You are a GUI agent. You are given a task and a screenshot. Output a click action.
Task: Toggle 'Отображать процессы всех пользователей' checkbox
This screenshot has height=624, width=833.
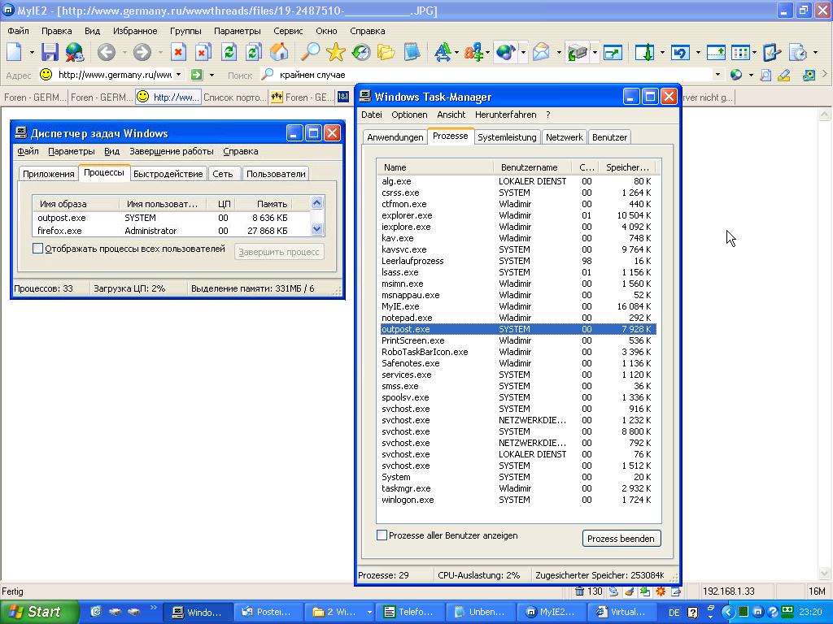37,249
